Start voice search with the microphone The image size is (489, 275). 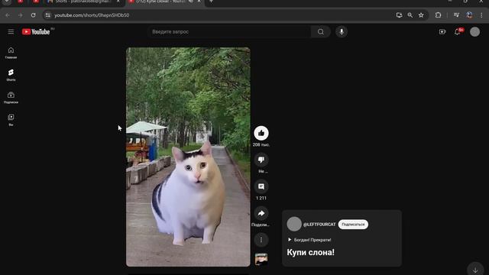tap(342, 32)
